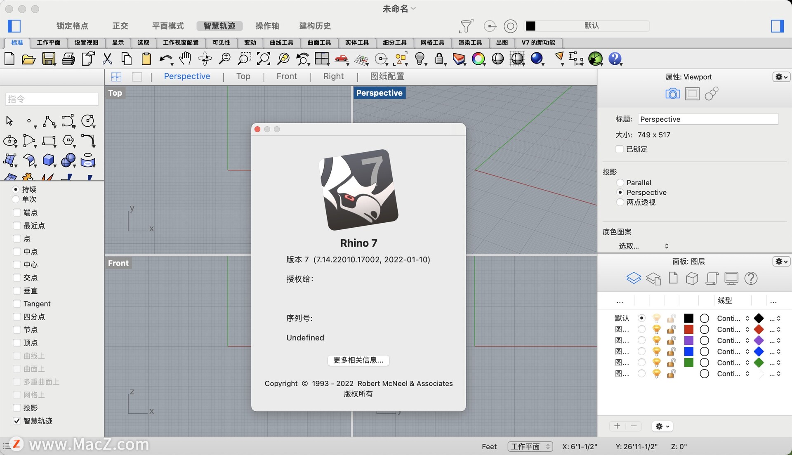Toggle 正交 button

(x=120, y=26)
